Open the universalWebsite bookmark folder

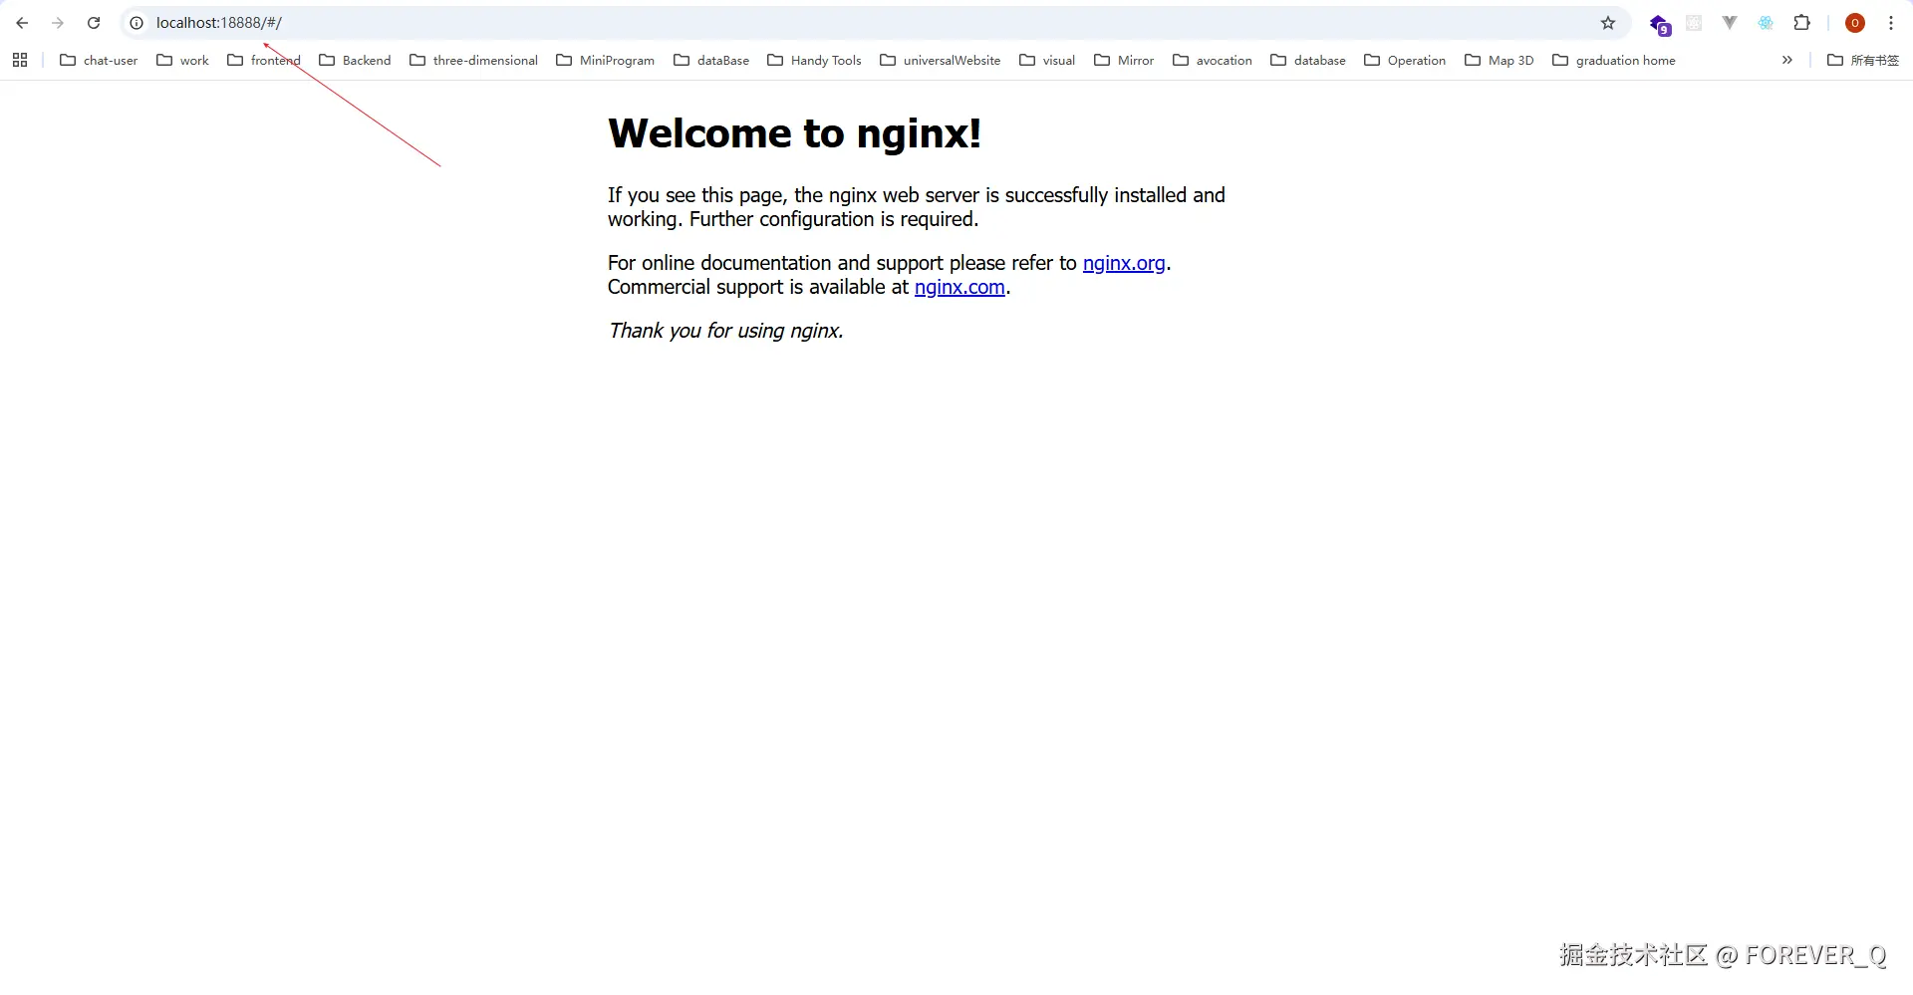(x=940, y=60)
